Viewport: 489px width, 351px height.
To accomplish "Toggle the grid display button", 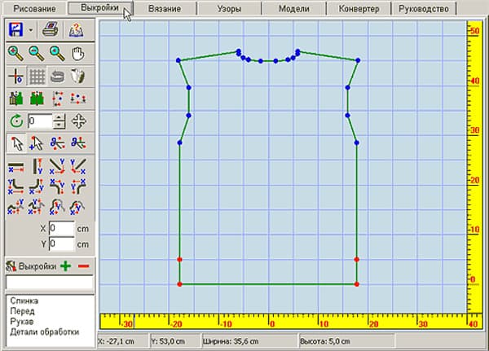I will 37,76.
